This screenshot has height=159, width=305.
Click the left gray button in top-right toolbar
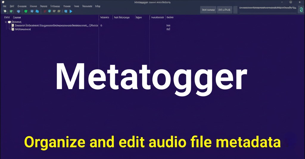click(208, 10)
